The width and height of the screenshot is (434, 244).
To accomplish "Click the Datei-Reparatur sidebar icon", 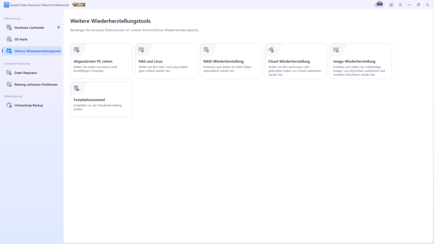I will (9, 73).
